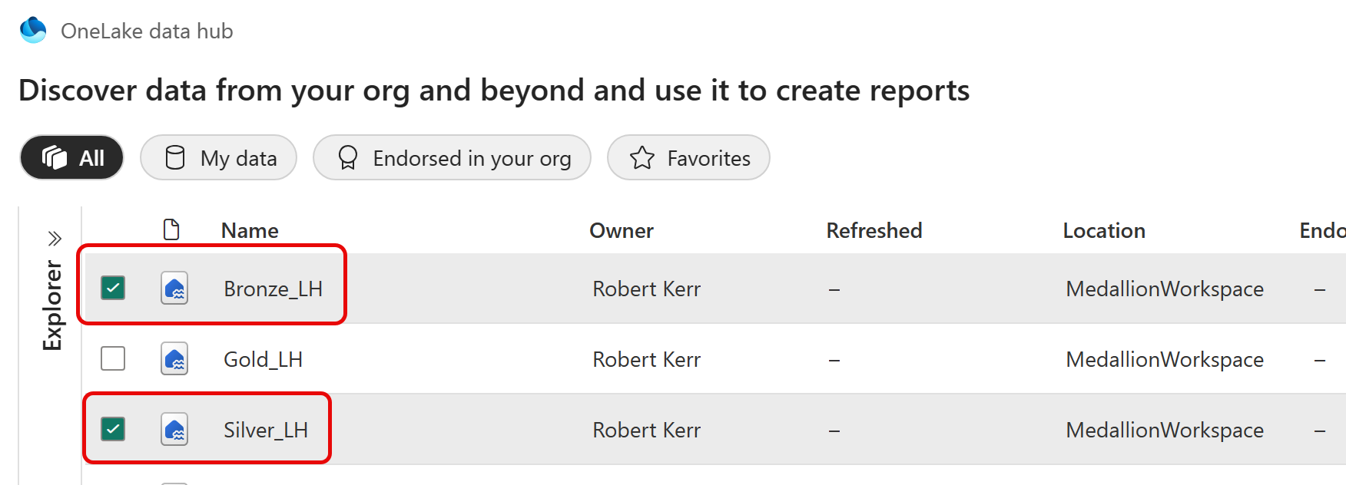Uncheck the Bronze_LH row checkbox
The image size is (1346, 485).
pos(113,289)
